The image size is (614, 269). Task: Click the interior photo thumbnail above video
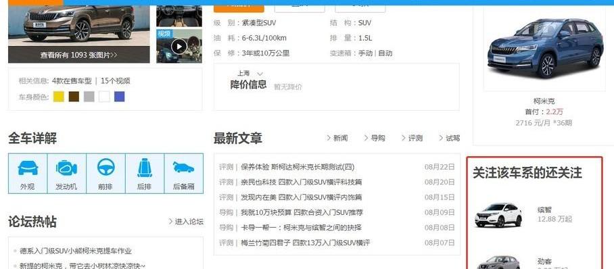tap(179, 16)
